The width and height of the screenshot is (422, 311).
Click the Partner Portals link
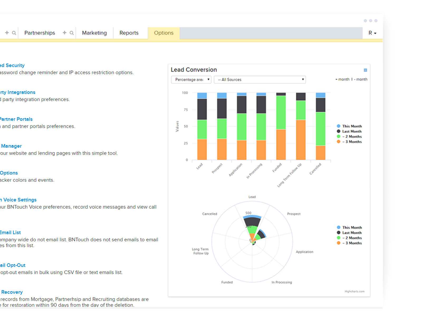pyautogui.click(x=16, y=119)
